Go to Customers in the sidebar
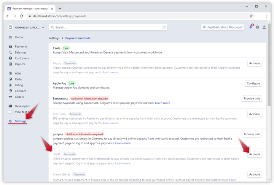This screenshot has height=185, width=274. tap(21, 58)
